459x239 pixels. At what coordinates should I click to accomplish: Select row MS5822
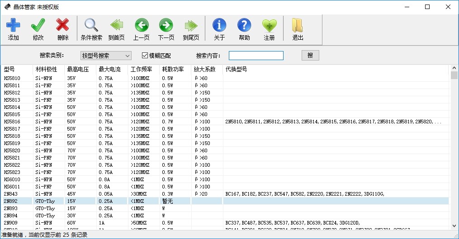pyautogui.click(x=225, y=165)
